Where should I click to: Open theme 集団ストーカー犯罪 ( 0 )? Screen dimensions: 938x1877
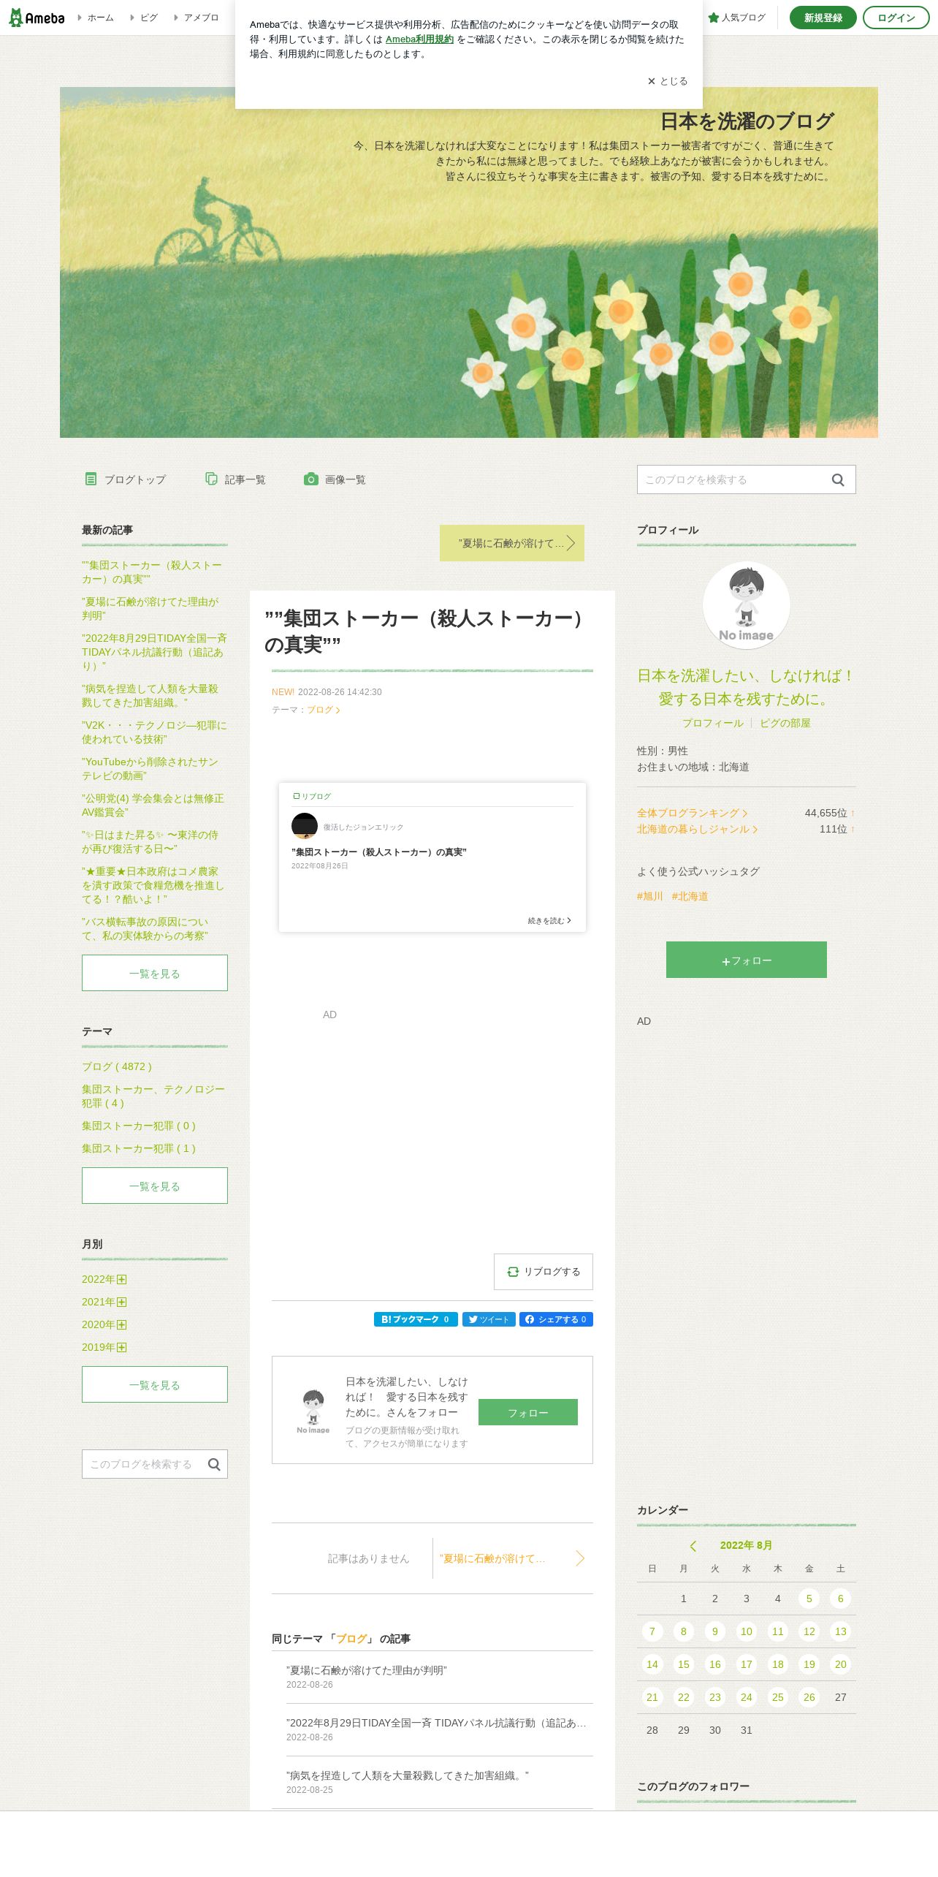point(139,1126)
